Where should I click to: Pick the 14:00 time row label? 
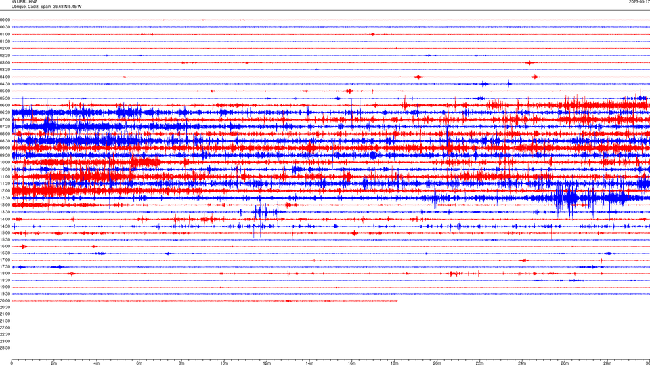tap(5, 219)
